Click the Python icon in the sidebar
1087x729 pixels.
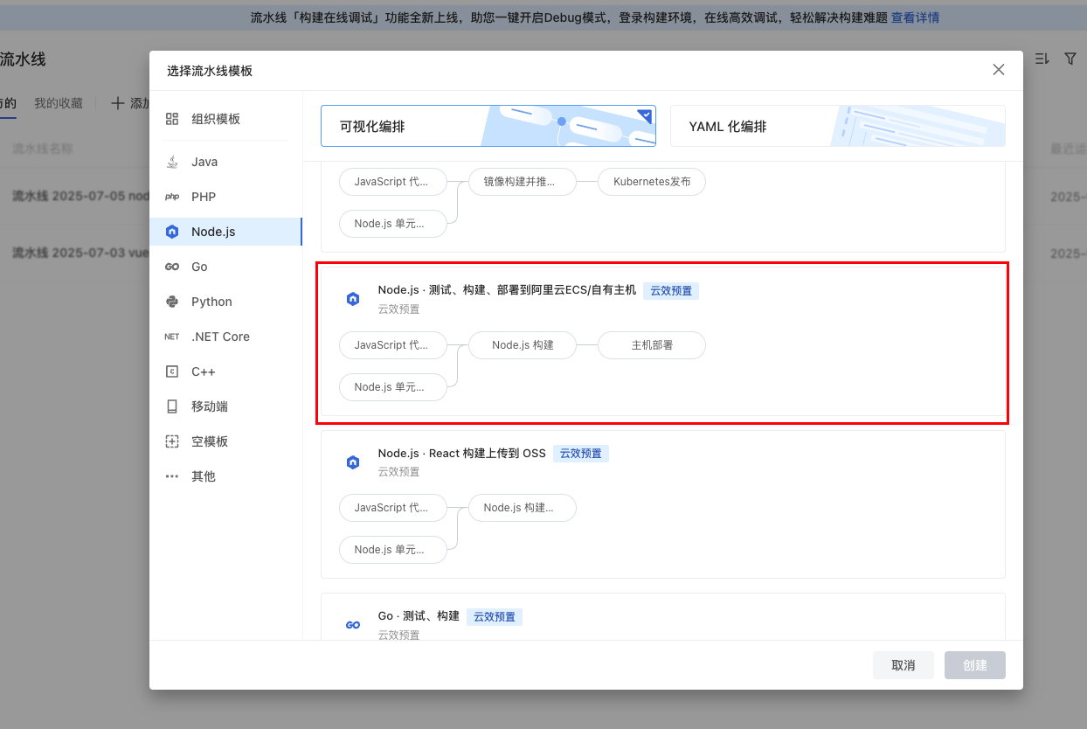coord(172,302)
